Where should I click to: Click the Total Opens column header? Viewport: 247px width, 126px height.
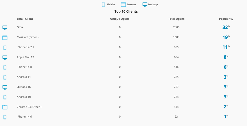click(x=176, y=19)
